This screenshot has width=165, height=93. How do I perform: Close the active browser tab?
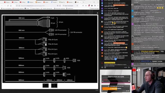tap(80, 2)
